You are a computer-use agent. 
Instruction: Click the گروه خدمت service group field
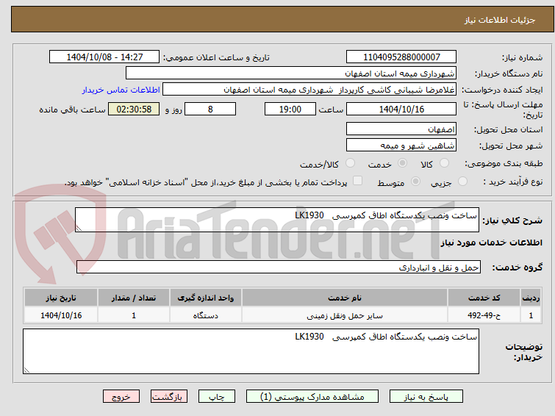(x=278, y=268)
